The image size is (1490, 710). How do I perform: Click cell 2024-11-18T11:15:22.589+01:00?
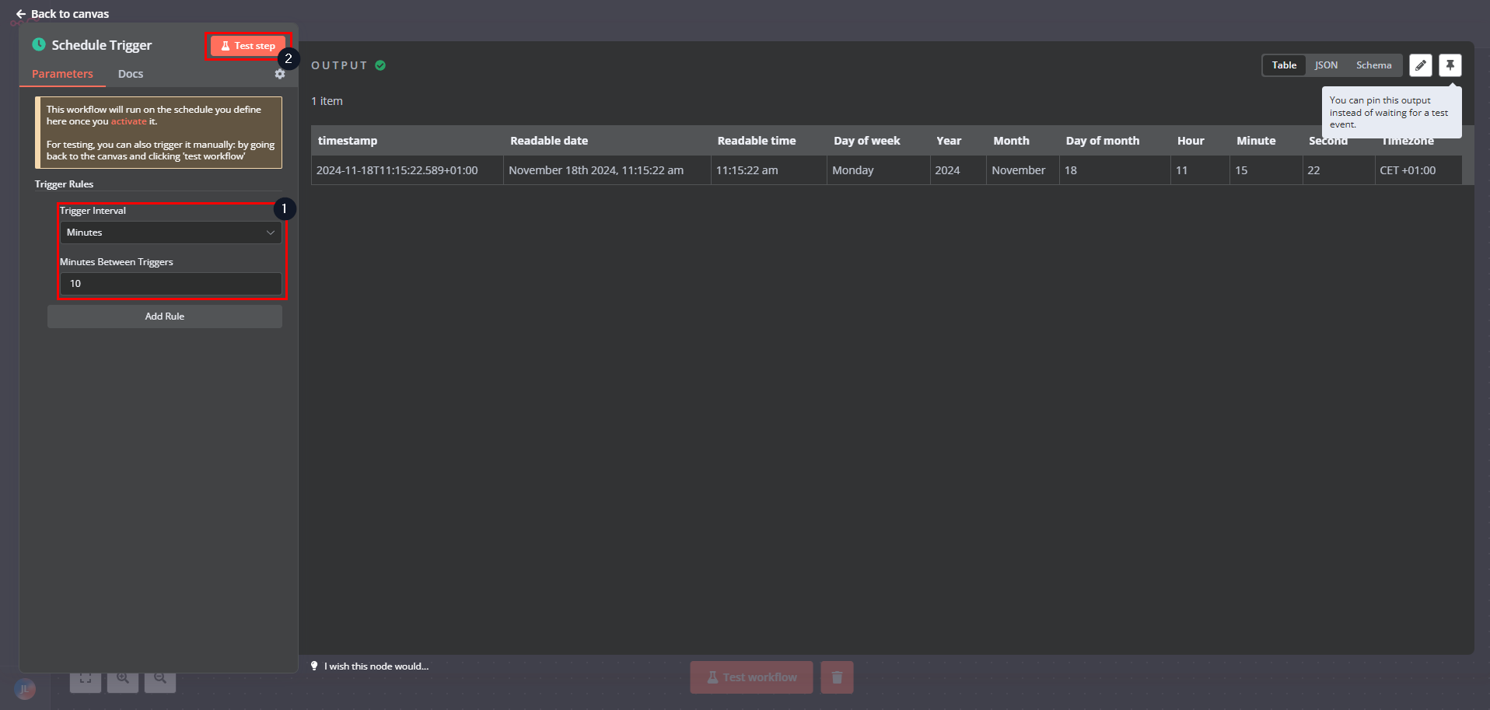tap(407, 170)
